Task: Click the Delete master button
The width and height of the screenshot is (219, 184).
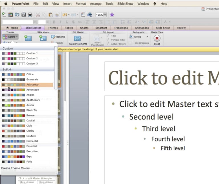Action: click(x=57, y=43)
